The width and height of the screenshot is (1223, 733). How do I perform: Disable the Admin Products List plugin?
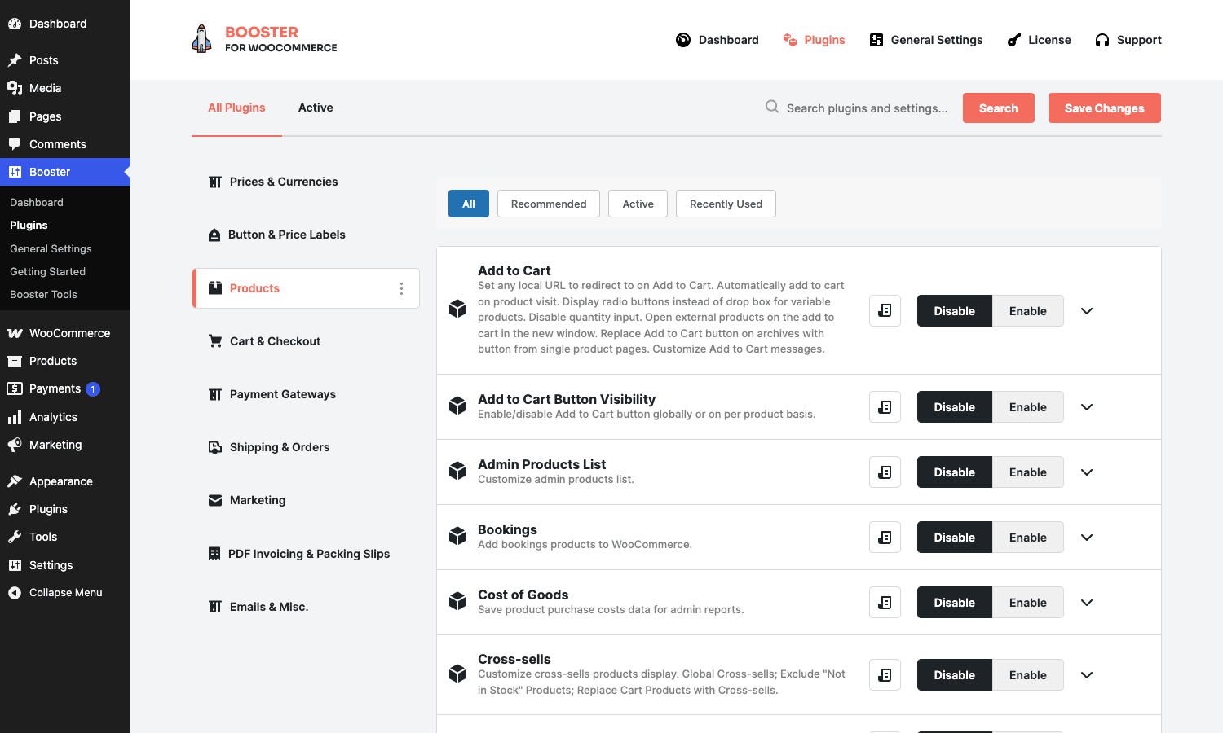(x=955, y=472)
